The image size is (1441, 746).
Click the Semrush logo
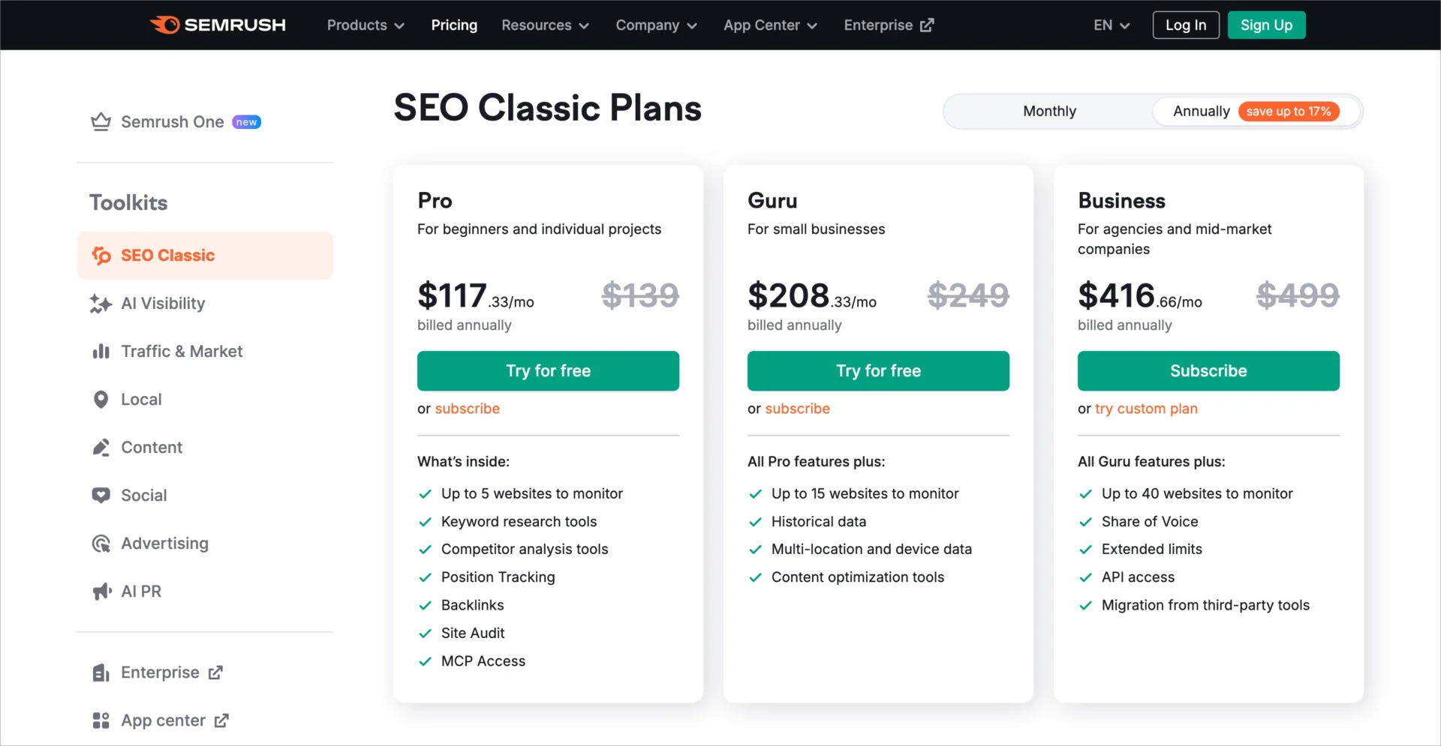[218, 25]
